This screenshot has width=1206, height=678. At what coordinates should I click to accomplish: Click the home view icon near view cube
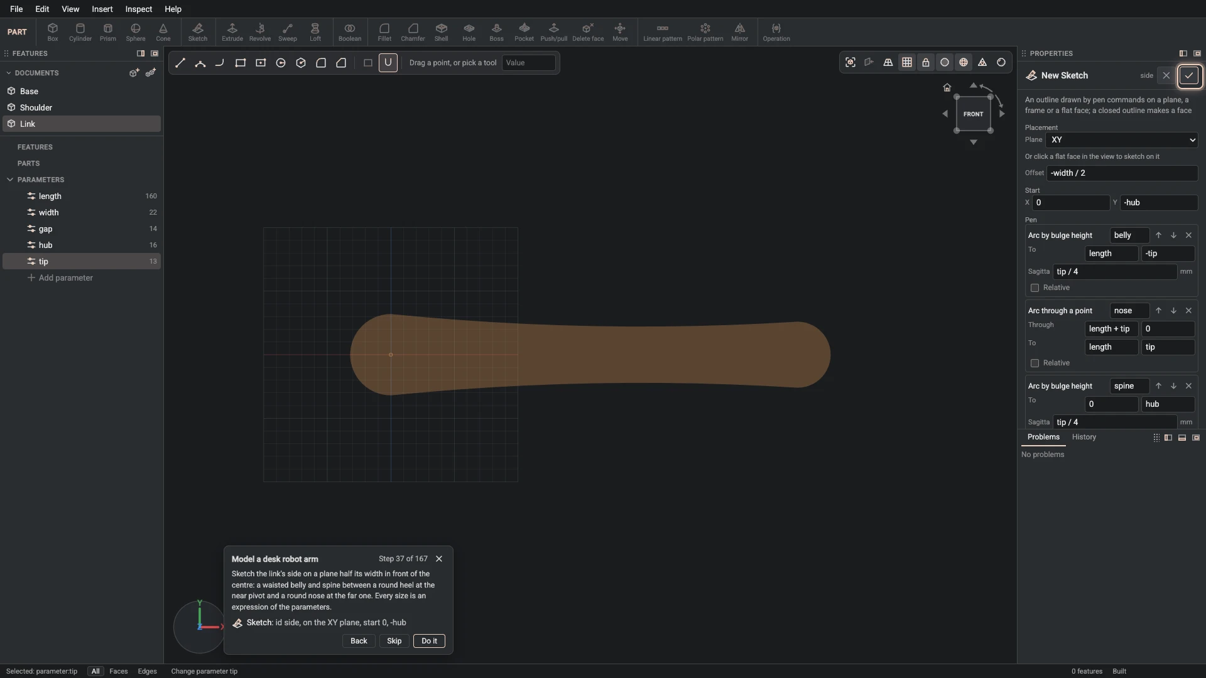(x=947, y=87)
